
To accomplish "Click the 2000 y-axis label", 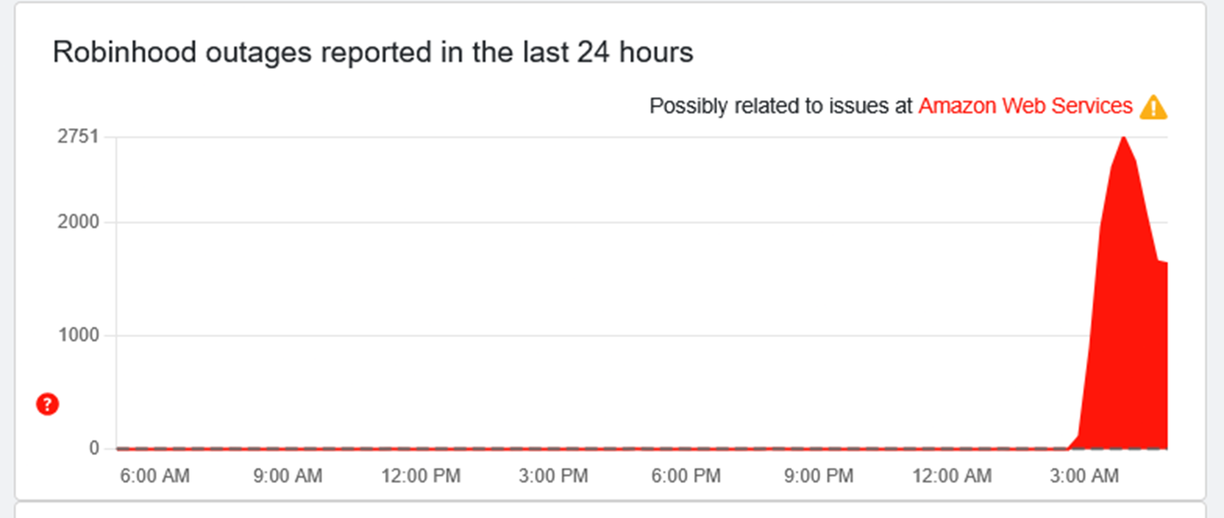I will [78, 222].
